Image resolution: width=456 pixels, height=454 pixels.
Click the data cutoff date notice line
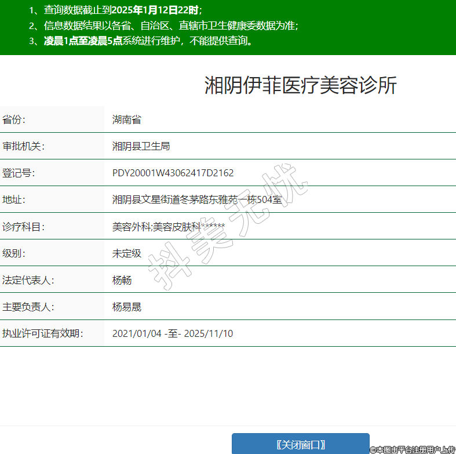(x=116, y=10)
